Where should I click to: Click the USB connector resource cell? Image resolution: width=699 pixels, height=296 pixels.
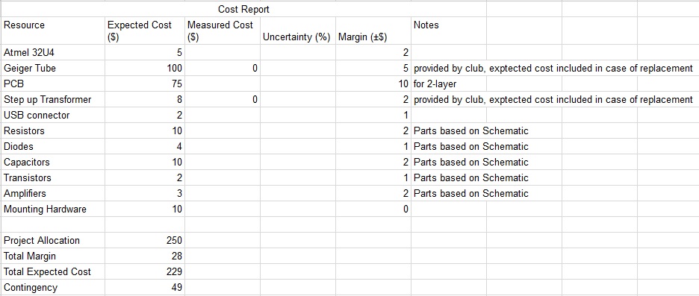(x=53, y=115)
